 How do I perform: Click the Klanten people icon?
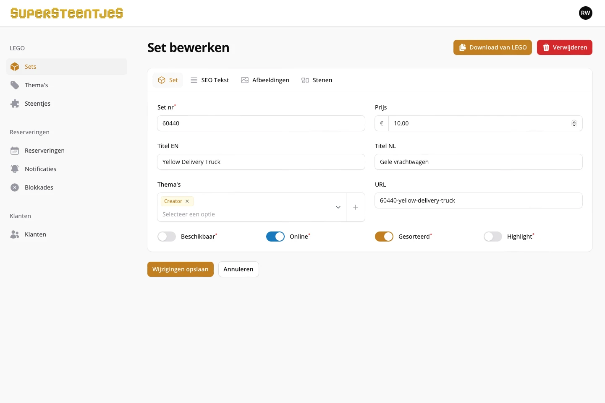[15, 234]
